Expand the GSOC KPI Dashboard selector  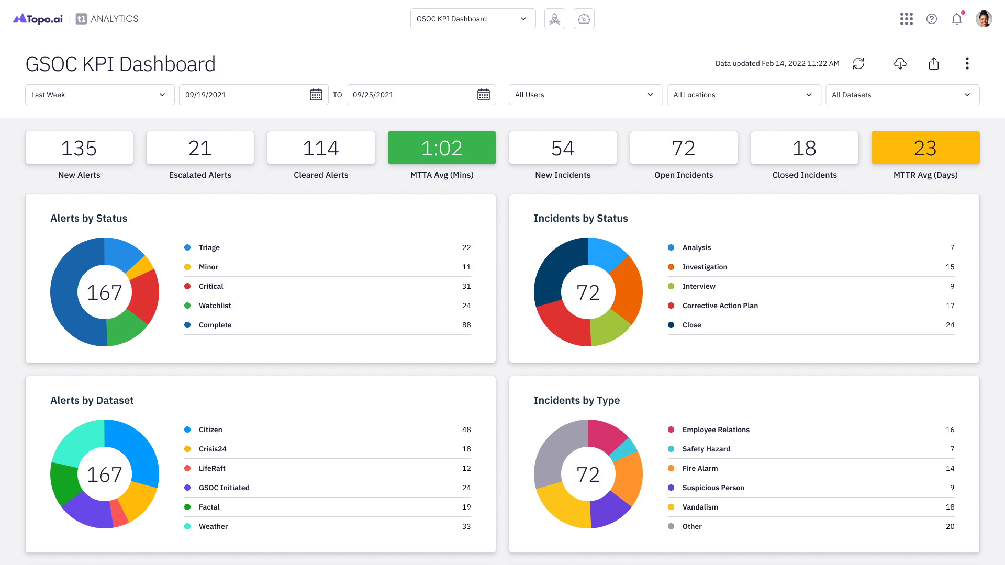tap(473, 19)
